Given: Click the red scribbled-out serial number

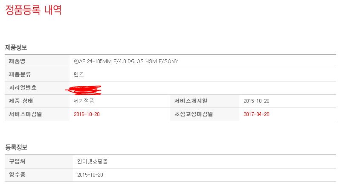Looking at the screenshot, I should pyautogui.click(x=83, y=89).
